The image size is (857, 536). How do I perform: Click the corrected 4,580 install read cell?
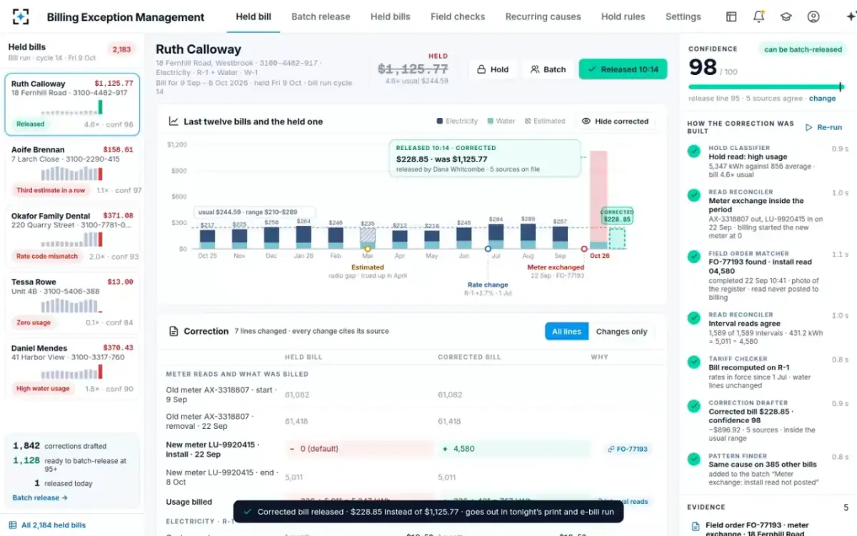[x=514, y=450]
